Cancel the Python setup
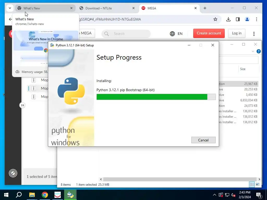This screenshot has width=267, height=200. tap(203, 140)
